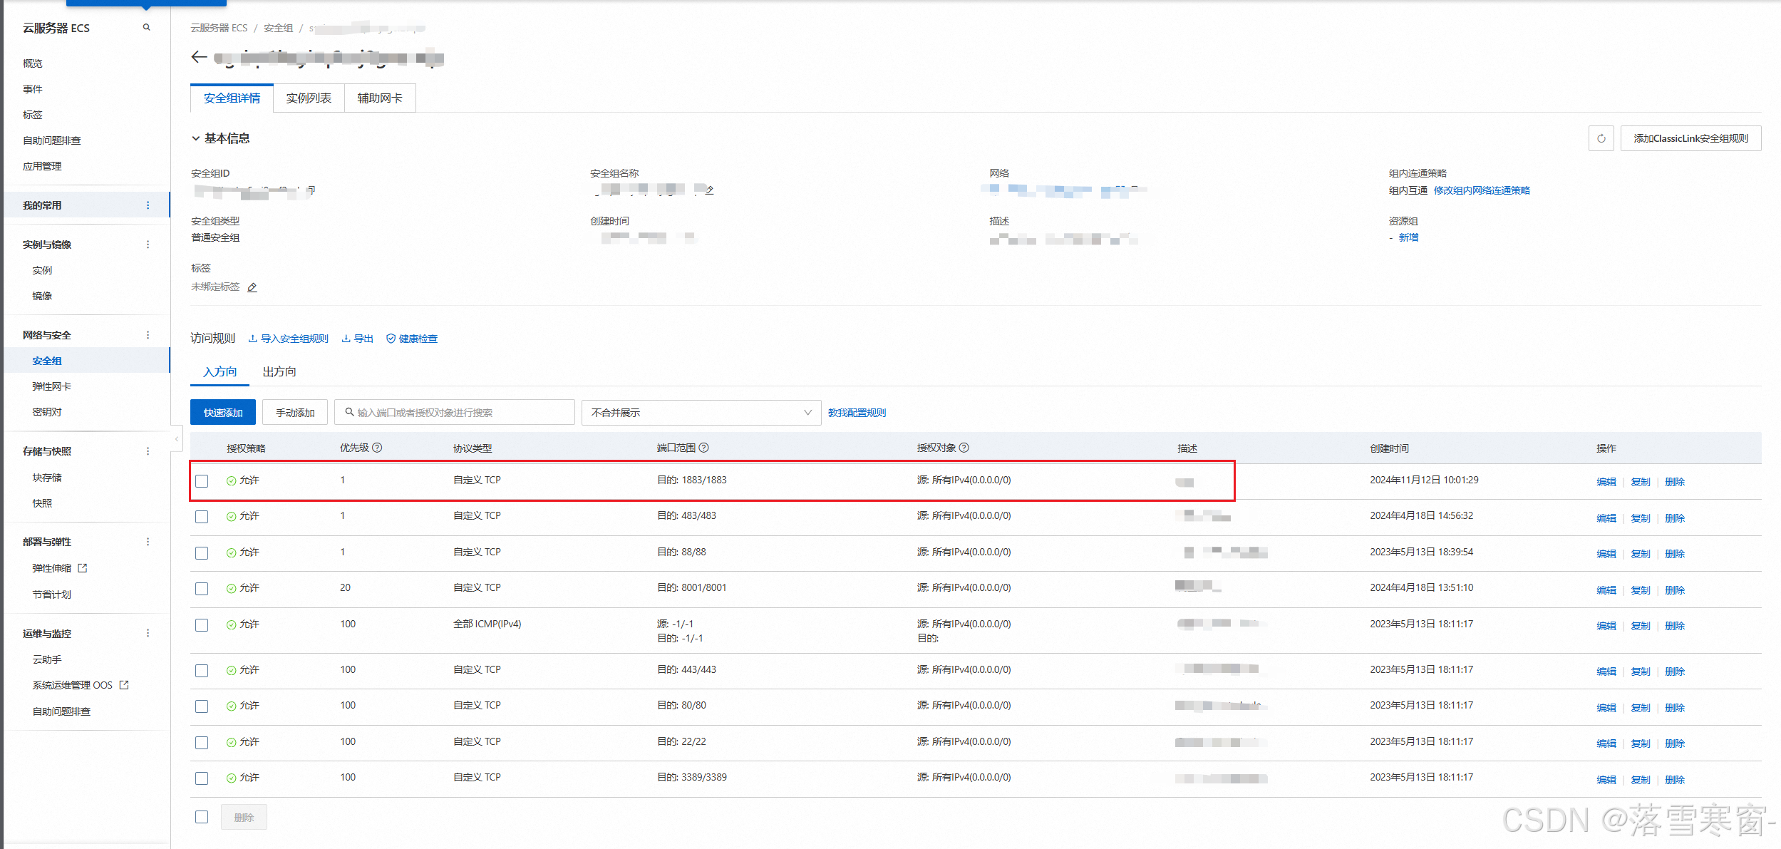Click the refresh icon button
This screenshot has width=1781, height=849.
[1601, 138]
